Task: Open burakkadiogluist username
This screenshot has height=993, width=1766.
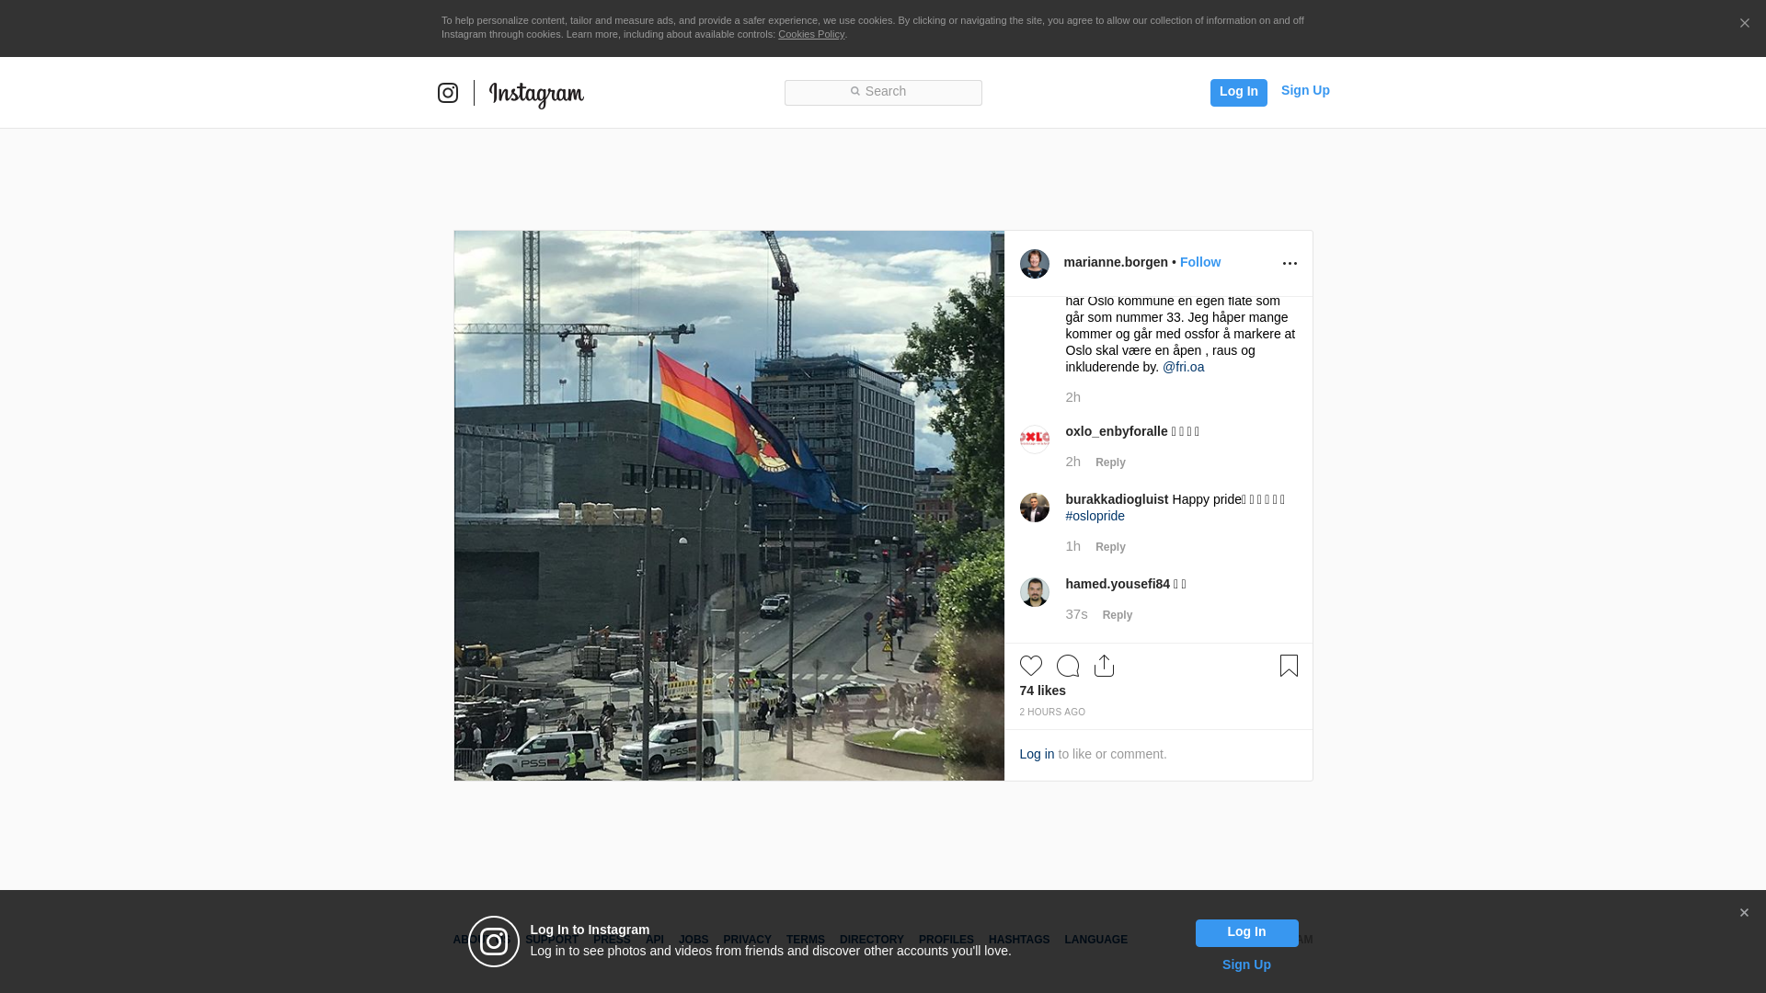Action: point(1117,499)
